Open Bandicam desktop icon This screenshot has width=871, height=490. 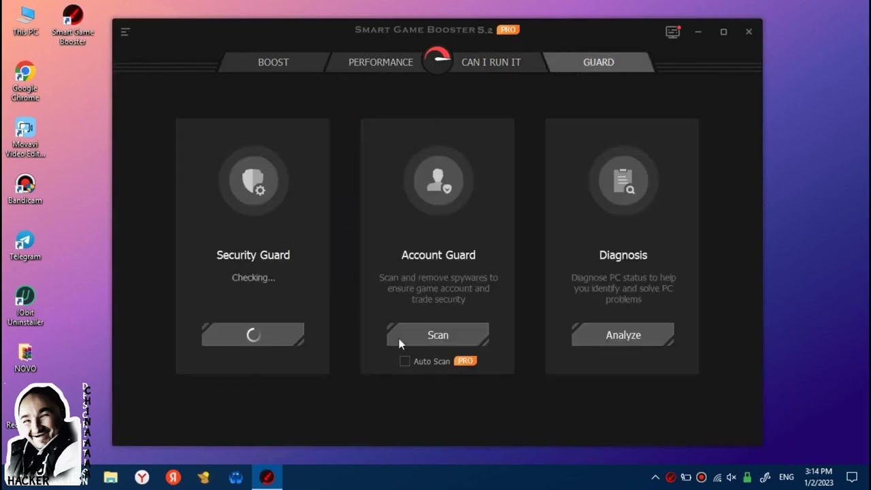click(x=25, y=189)
